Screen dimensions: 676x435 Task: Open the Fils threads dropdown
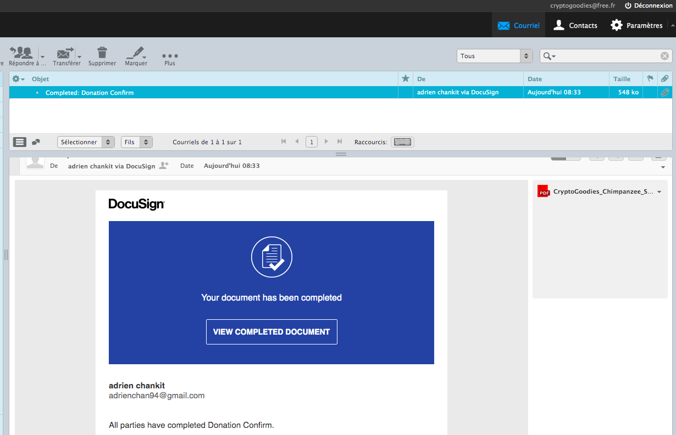(136, 142)
